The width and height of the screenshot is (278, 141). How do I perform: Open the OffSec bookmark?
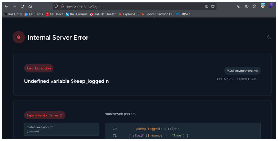(x=183, y=14)
